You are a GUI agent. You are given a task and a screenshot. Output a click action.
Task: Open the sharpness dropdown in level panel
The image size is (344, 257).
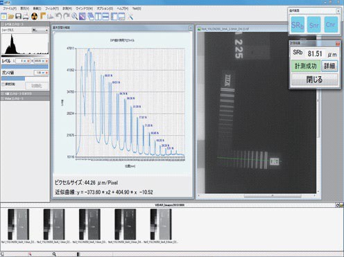coord(40,30)
